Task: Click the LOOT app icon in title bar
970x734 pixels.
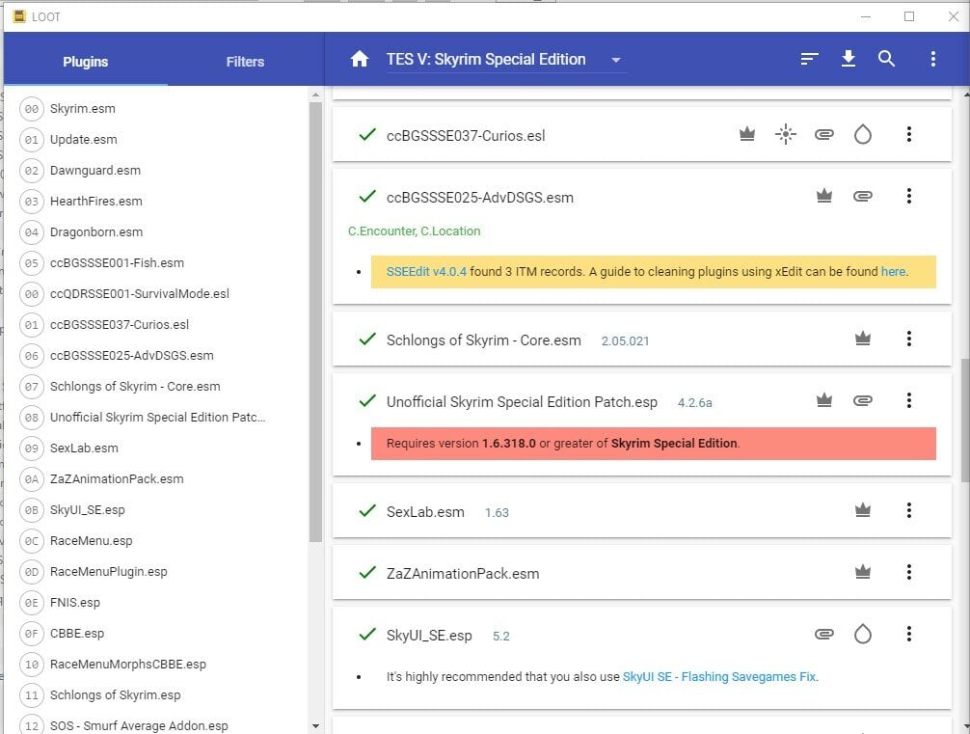Action: (x=20, y=16)
